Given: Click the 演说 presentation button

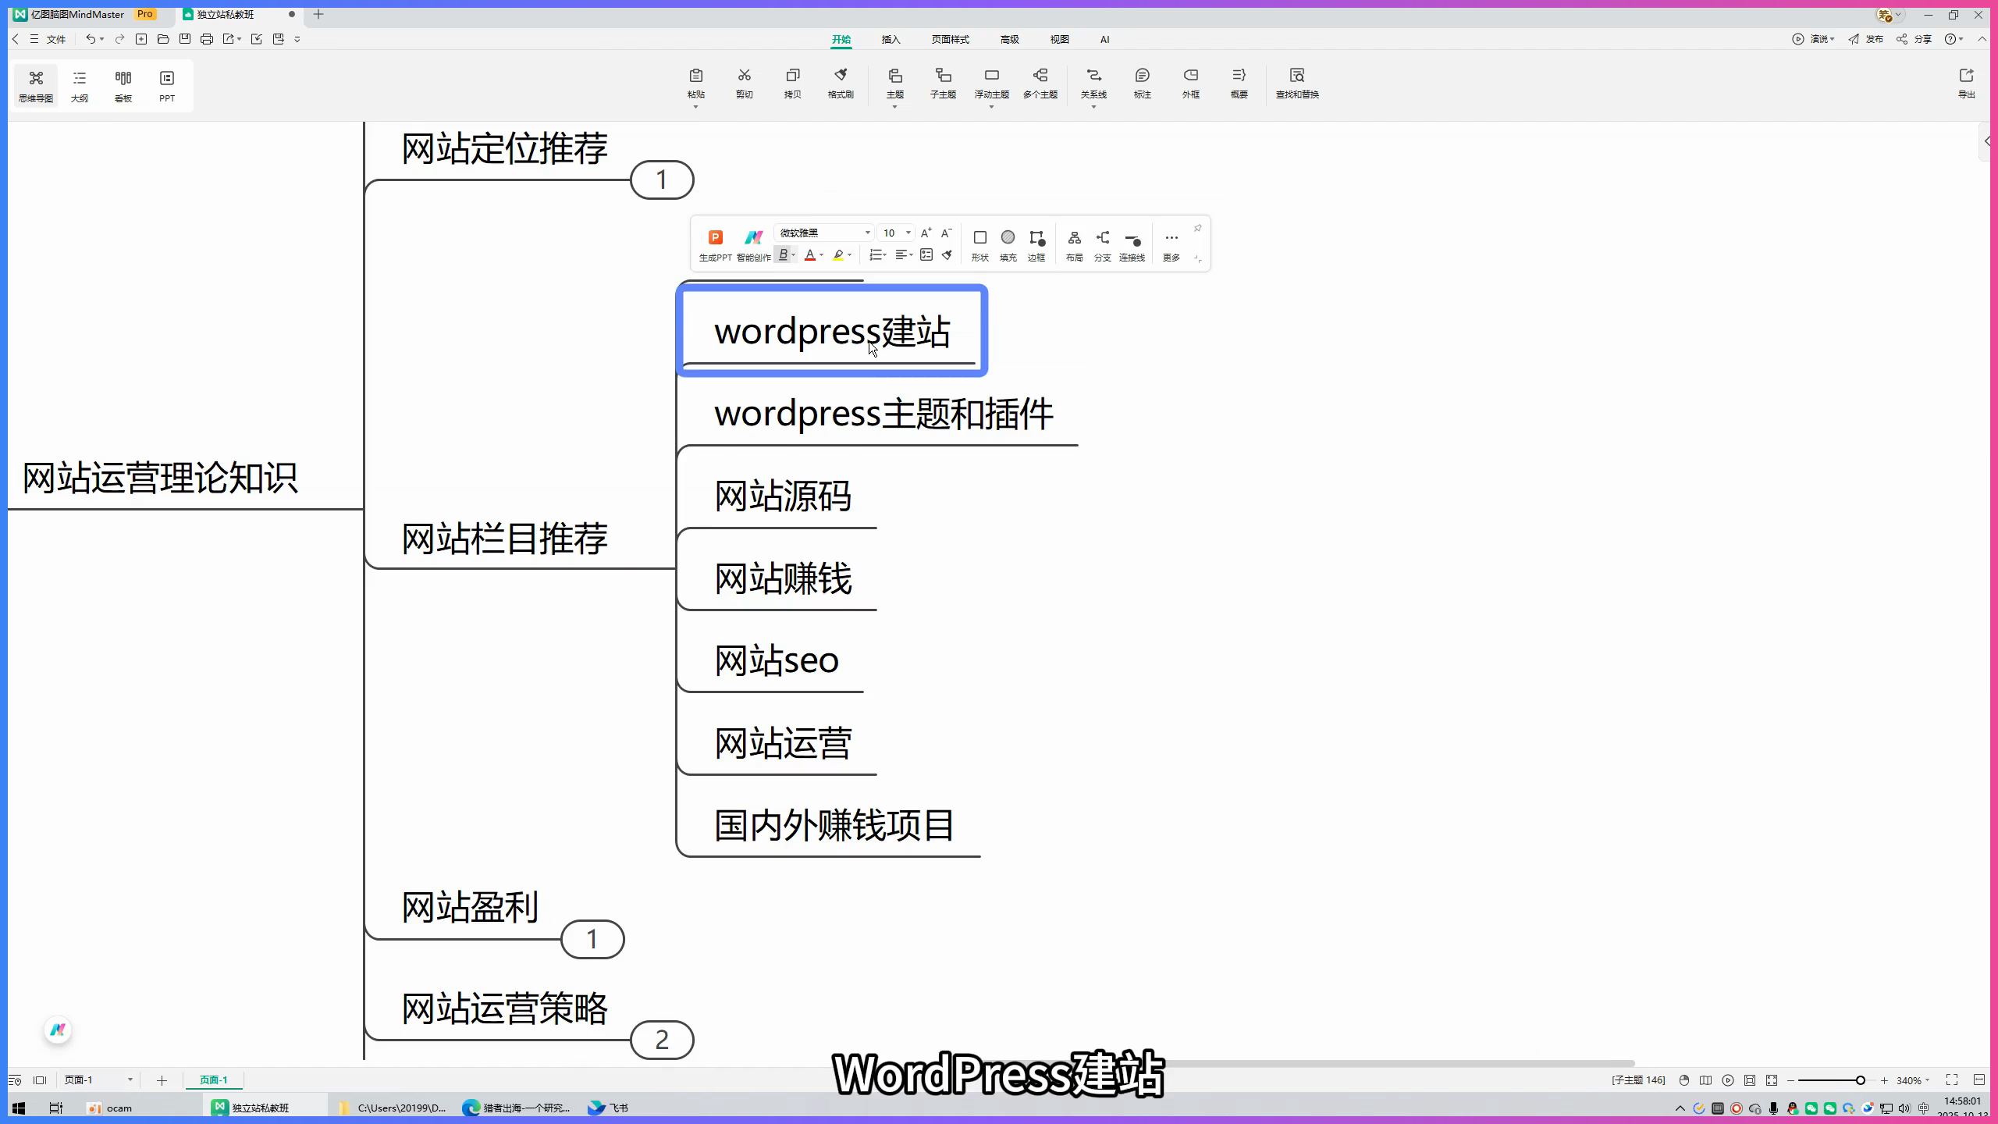Looking at the screenshot, I should (x=1815, y=39).
